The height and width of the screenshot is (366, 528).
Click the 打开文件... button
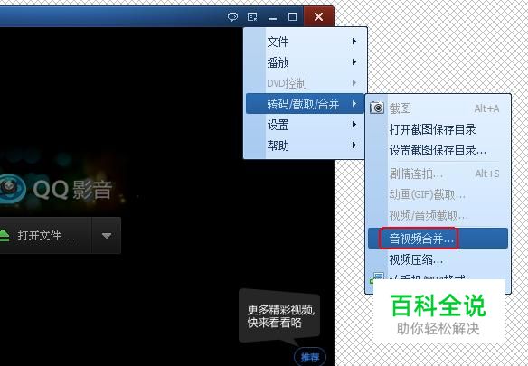pos(45,235)
